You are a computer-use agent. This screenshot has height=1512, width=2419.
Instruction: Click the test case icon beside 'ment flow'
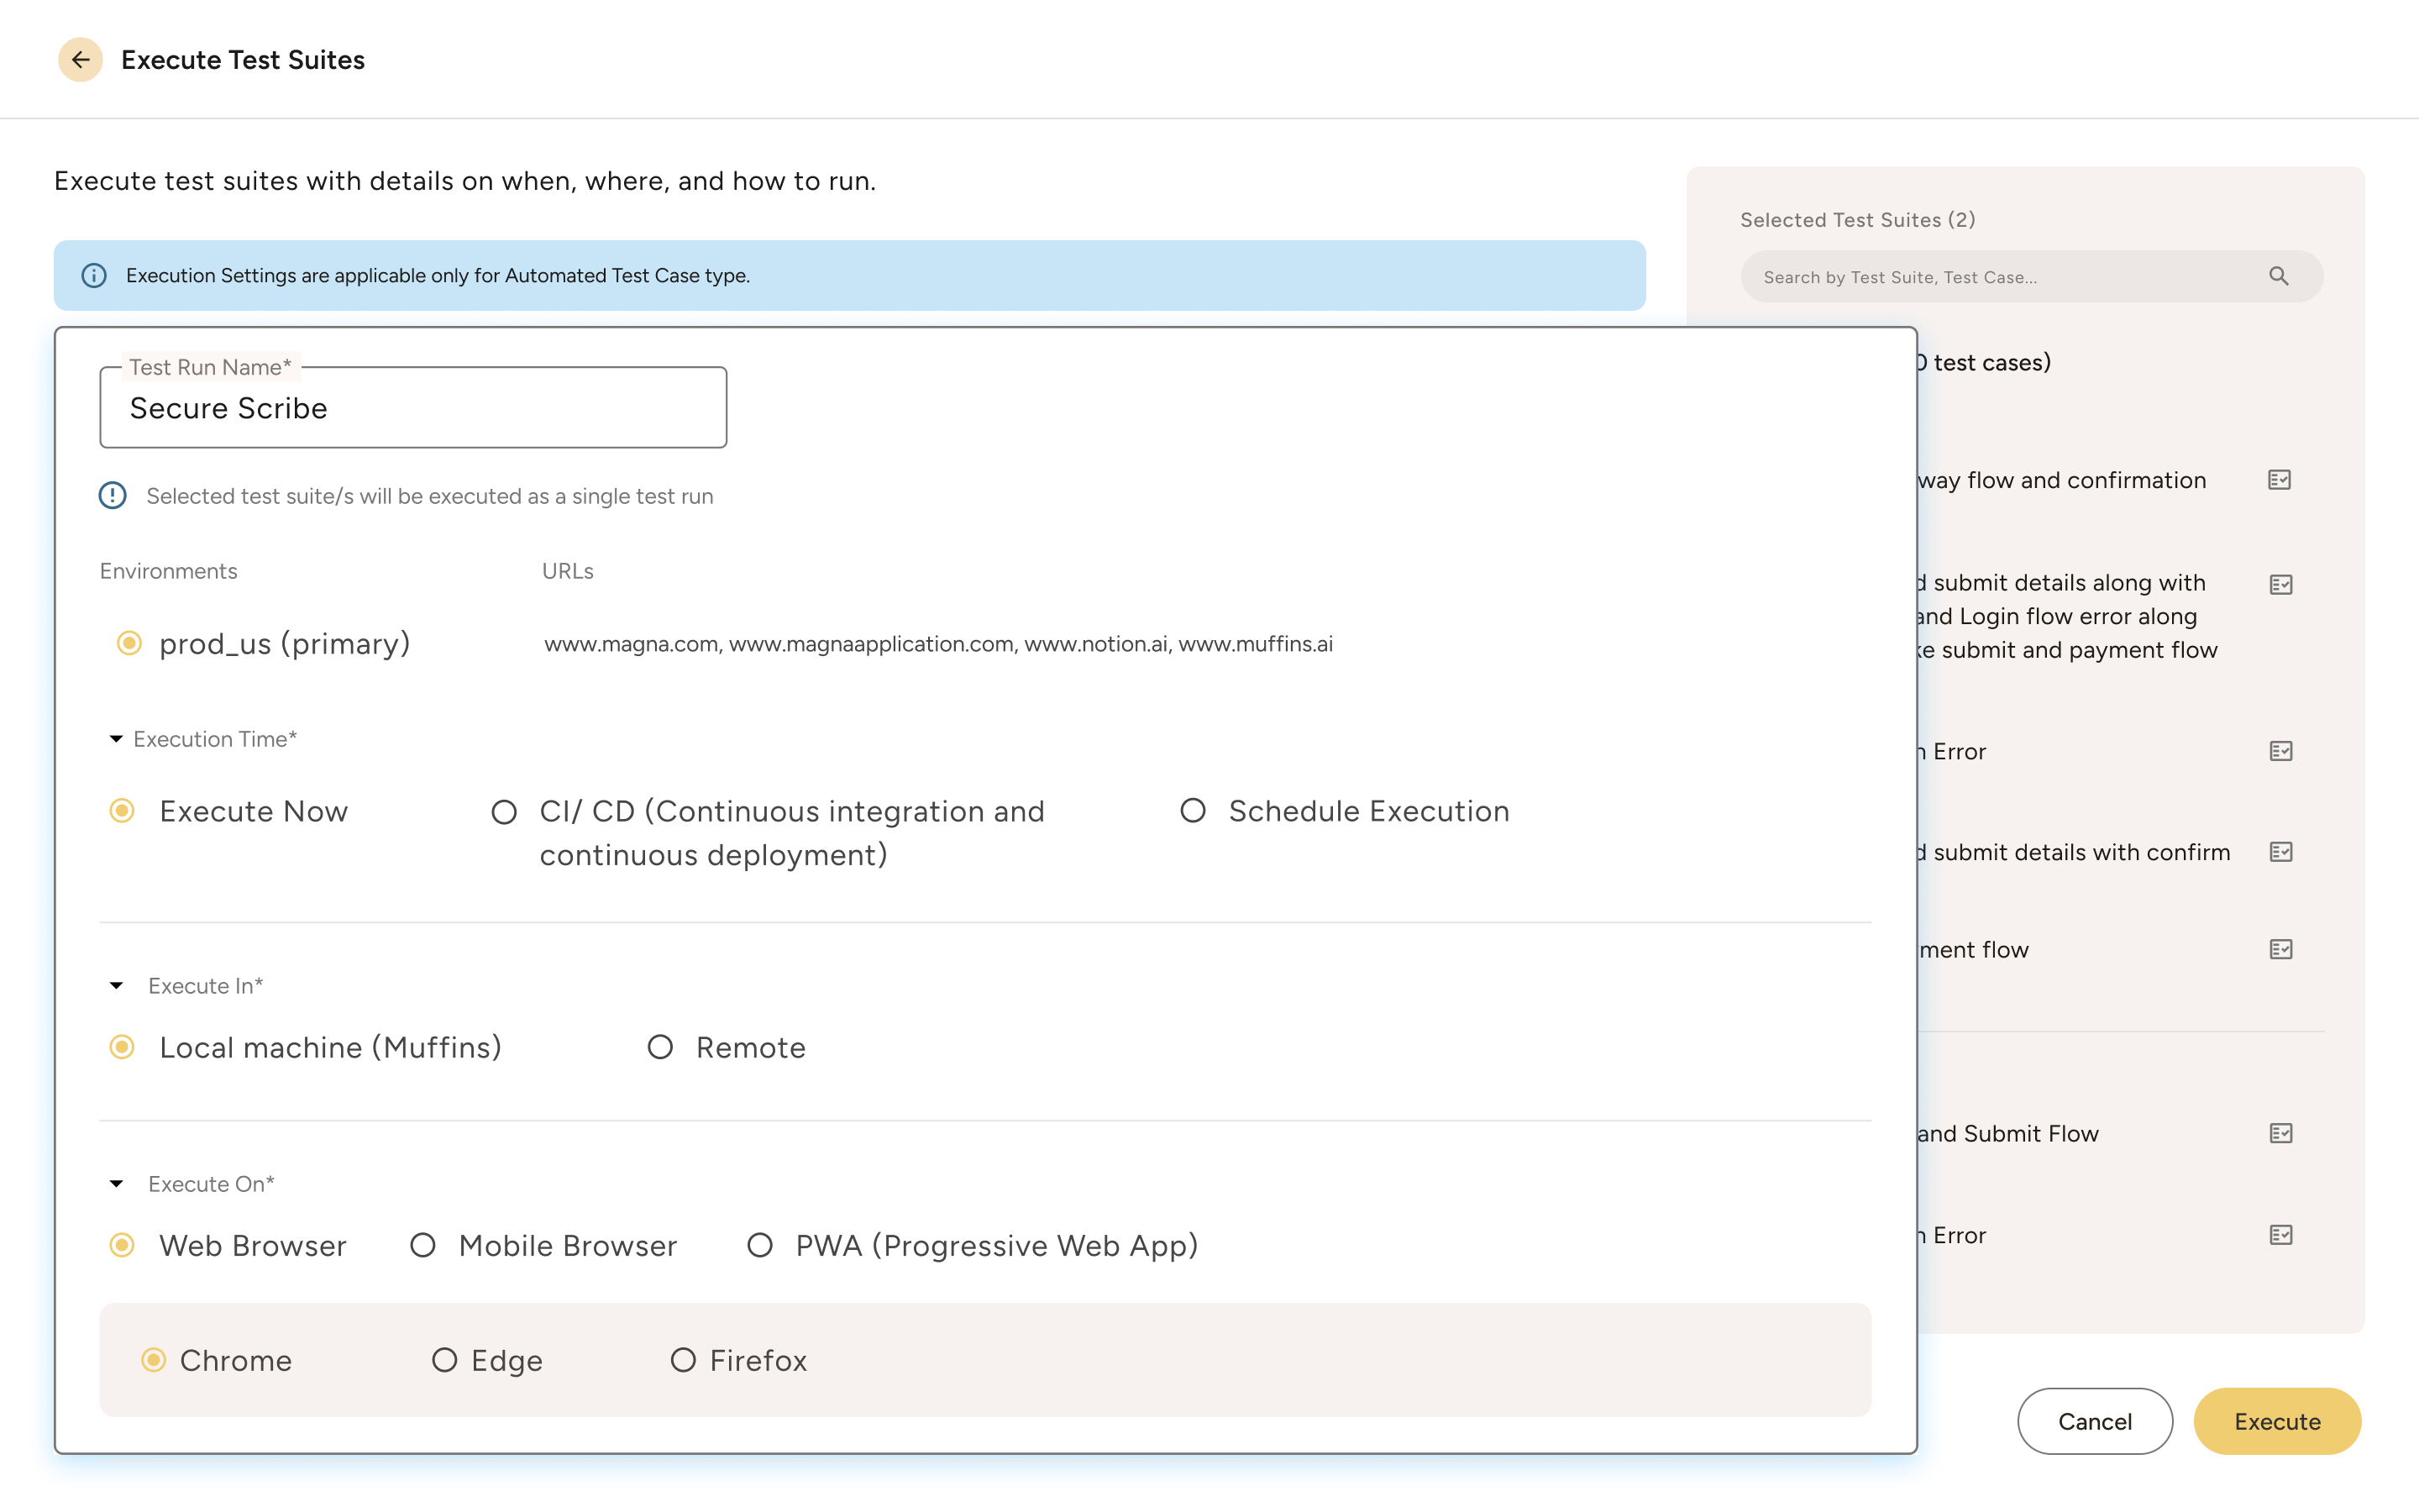2281,949
